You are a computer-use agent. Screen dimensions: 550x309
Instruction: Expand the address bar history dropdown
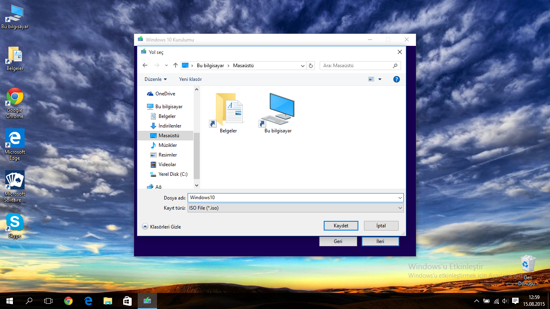coord(303,66)
